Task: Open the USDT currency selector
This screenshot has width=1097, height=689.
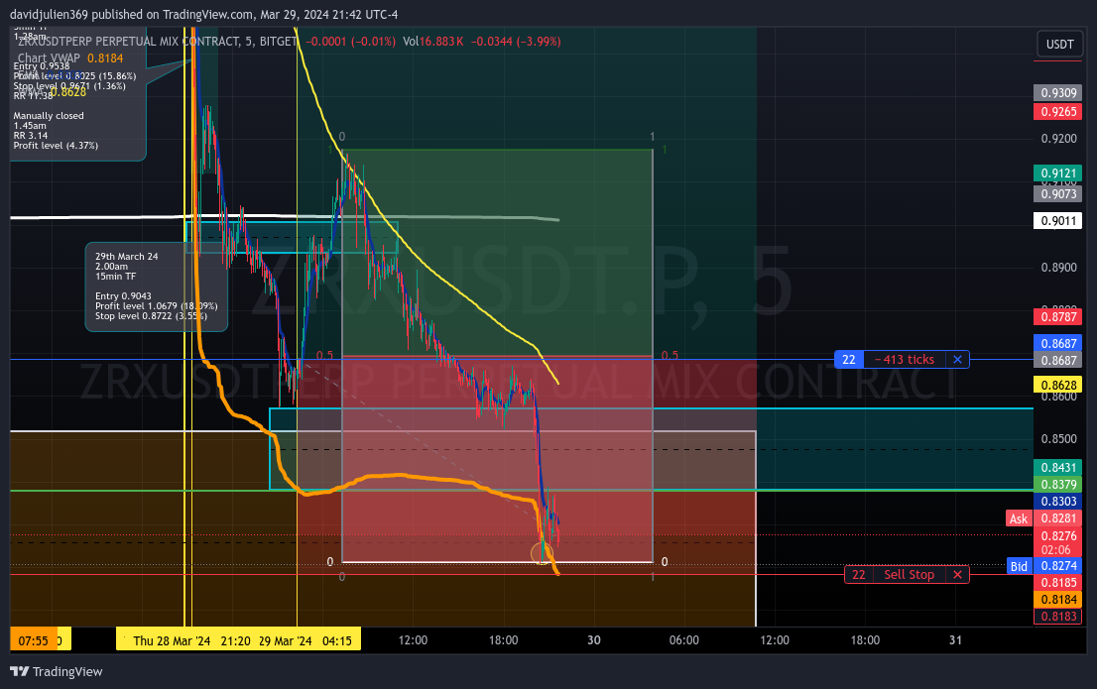Action: pyautogui.click(x=1059, y=44)
